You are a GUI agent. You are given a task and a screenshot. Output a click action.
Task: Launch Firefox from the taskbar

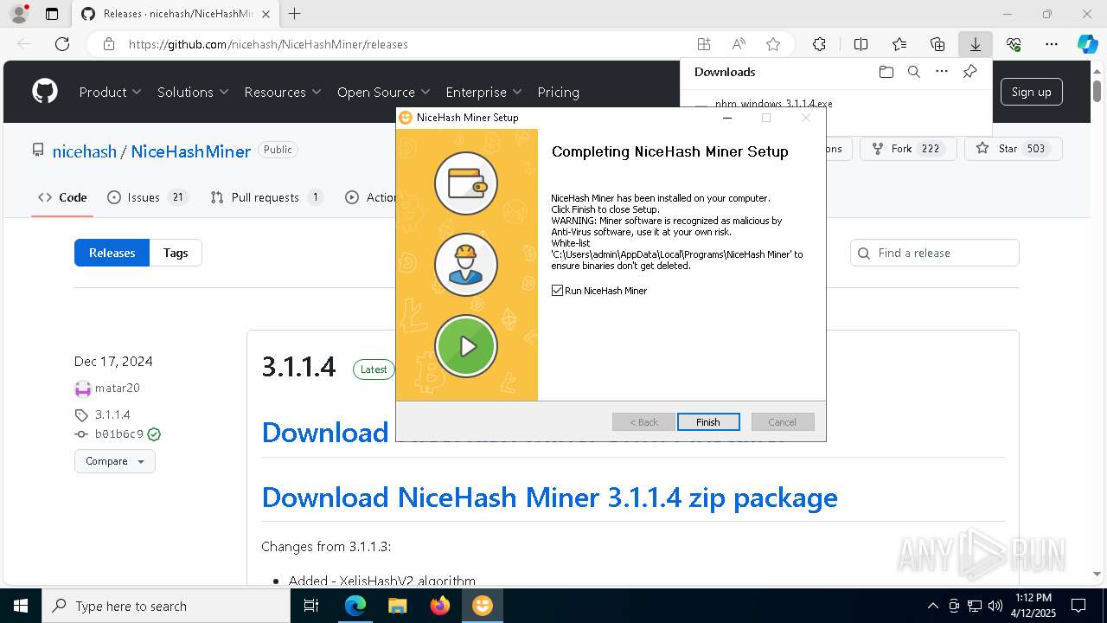pyautogui.click(x=439, y=606)
